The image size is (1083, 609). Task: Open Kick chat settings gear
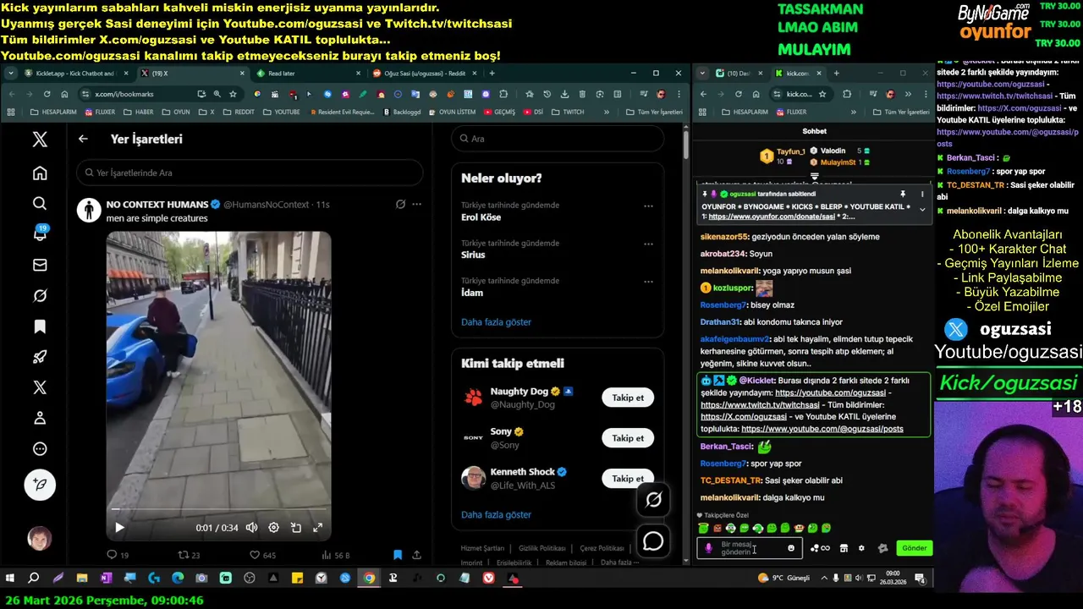861,548
